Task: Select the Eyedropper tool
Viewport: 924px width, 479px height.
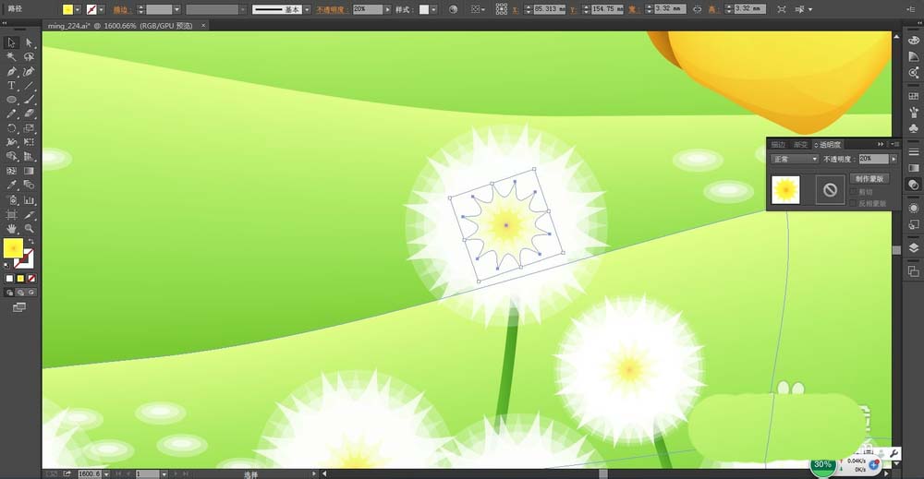Action: [x=11, y=185]
